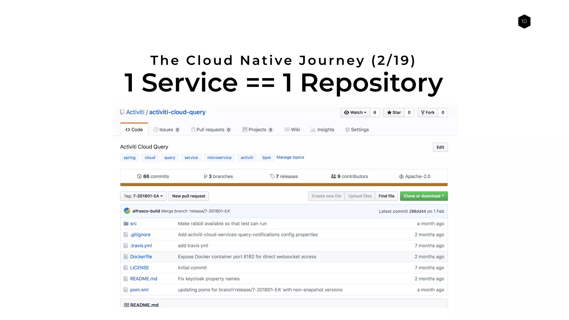
Task: Click New pull request button
Action: pos(189,196)
